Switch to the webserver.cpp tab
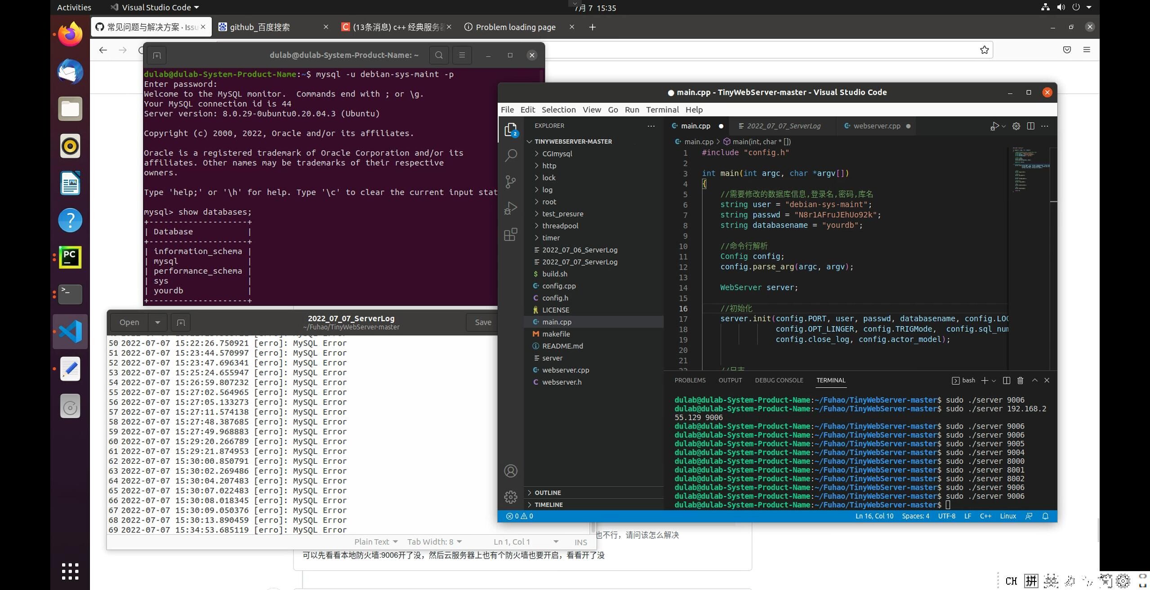The image size is (1150, 590). [874, 126]
